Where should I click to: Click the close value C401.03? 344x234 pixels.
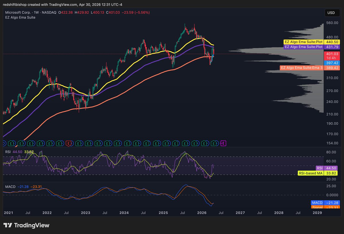click(x=113, y=13)
